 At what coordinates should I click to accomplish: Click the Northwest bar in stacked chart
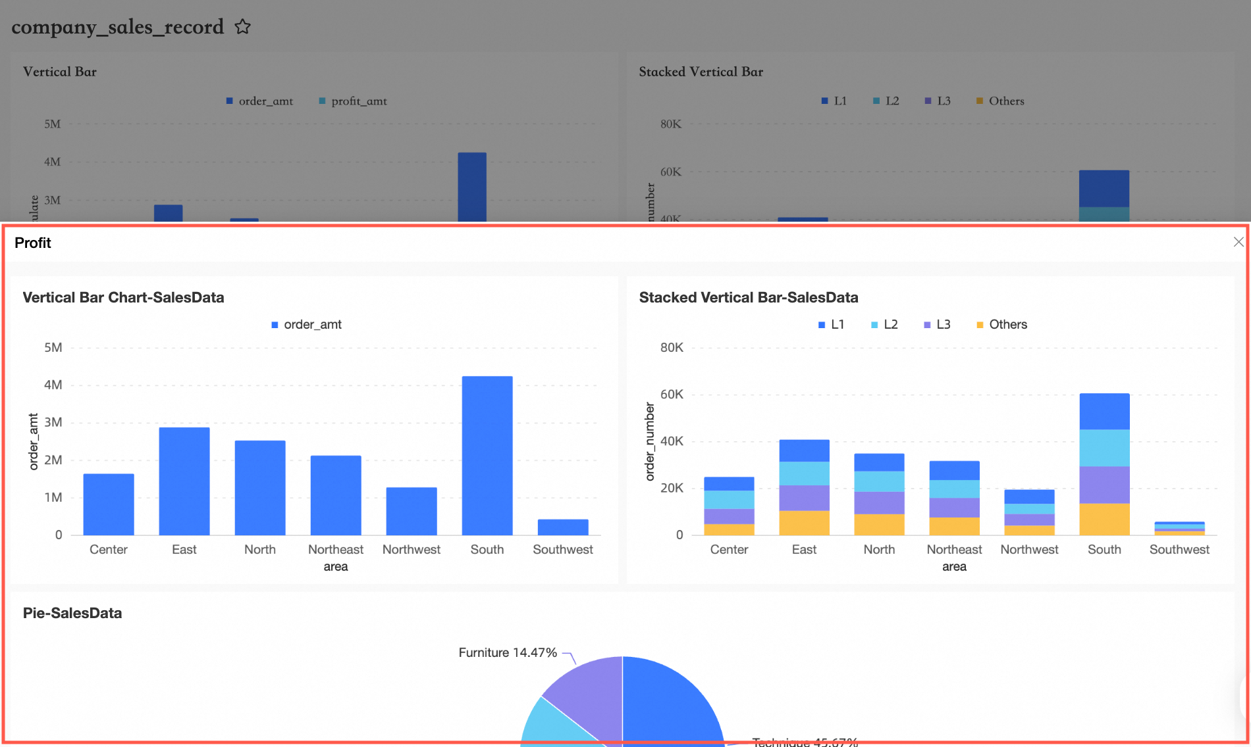(x=1029, y=512)
